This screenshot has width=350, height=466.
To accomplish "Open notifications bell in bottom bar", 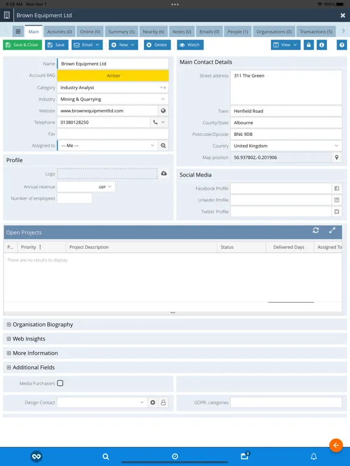I will click(314, 456).
